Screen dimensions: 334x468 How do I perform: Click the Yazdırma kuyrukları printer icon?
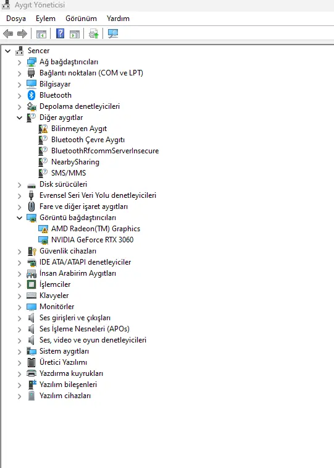pyautogui.click(x=31, y=373)
